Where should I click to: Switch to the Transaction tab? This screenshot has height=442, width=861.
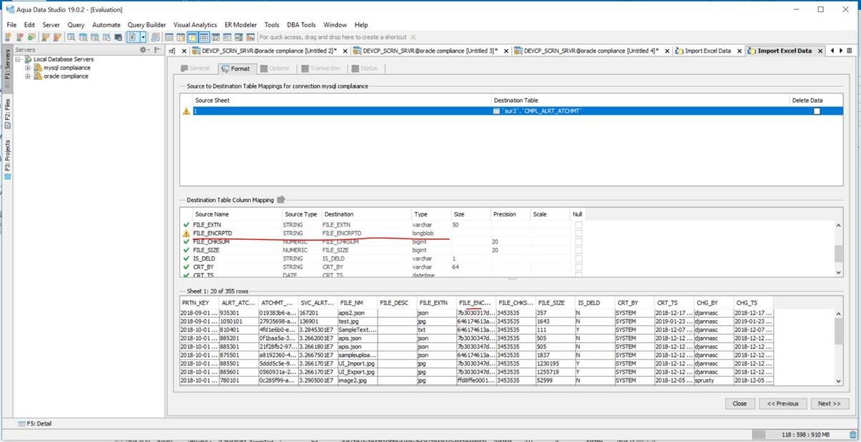point(321,69)
